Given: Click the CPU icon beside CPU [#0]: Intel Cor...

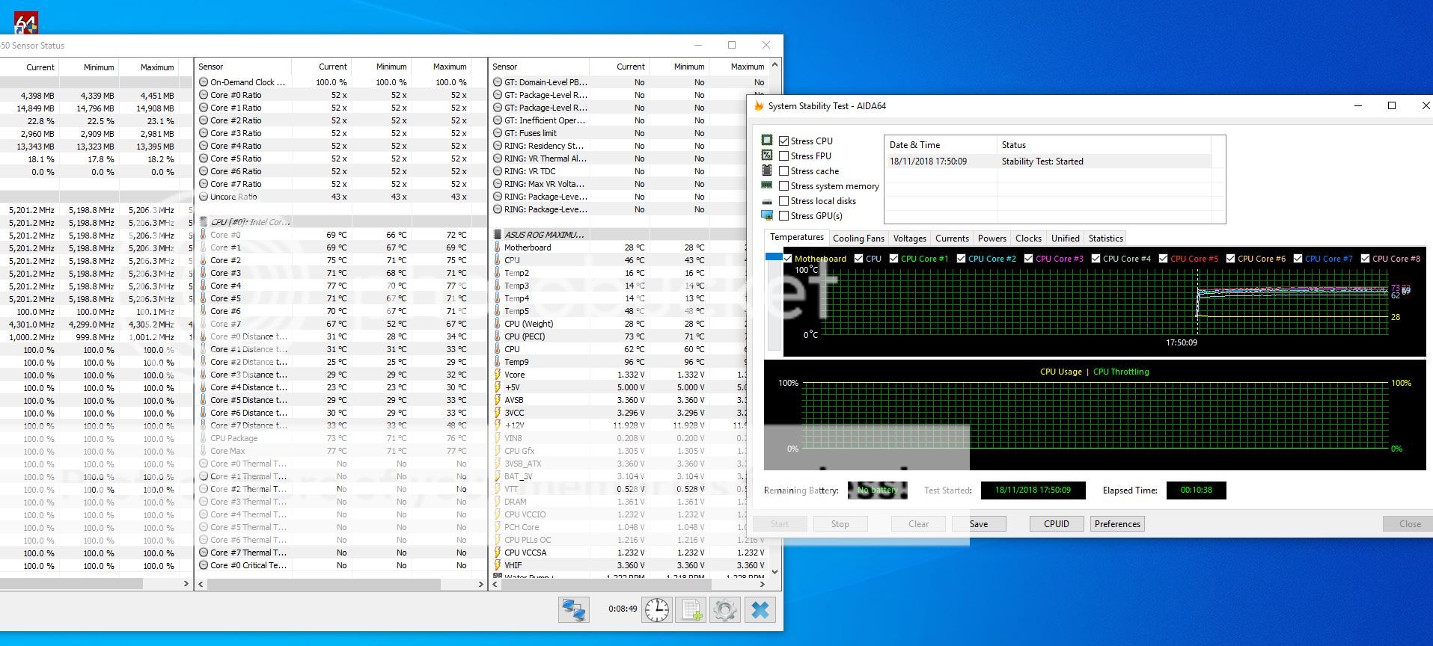Looking at the screenshot, I should click(204, 222).
